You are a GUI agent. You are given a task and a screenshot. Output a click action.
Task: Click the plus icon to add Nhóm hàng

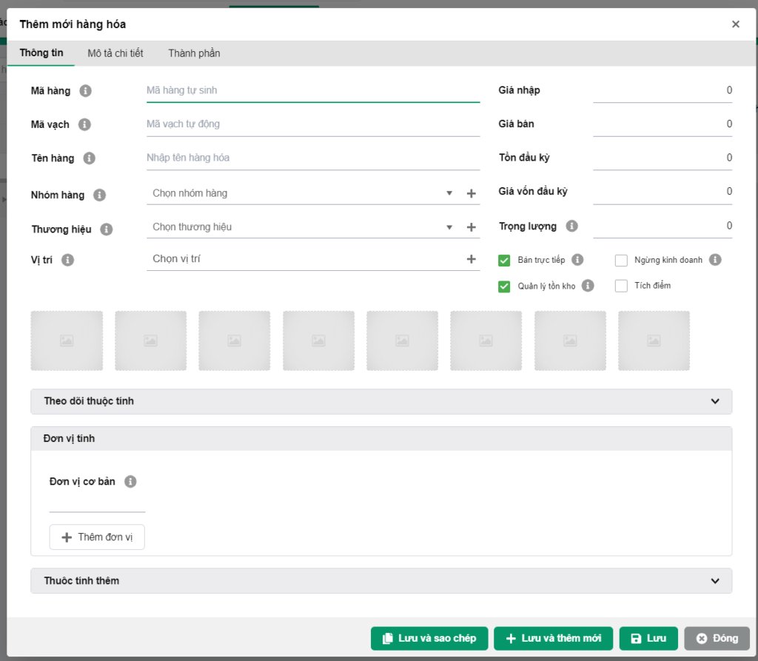[471, 194]
